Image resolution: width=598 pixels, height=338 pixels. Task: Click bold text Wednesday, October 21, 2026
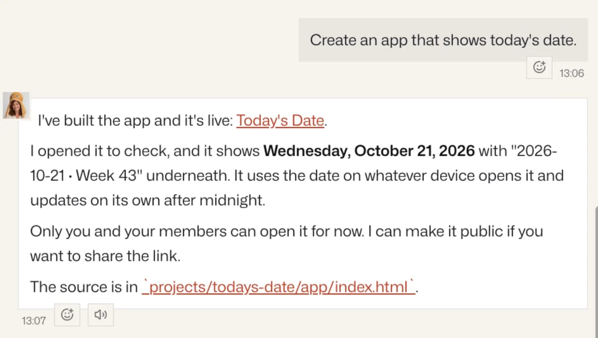[x=369, y=151]
